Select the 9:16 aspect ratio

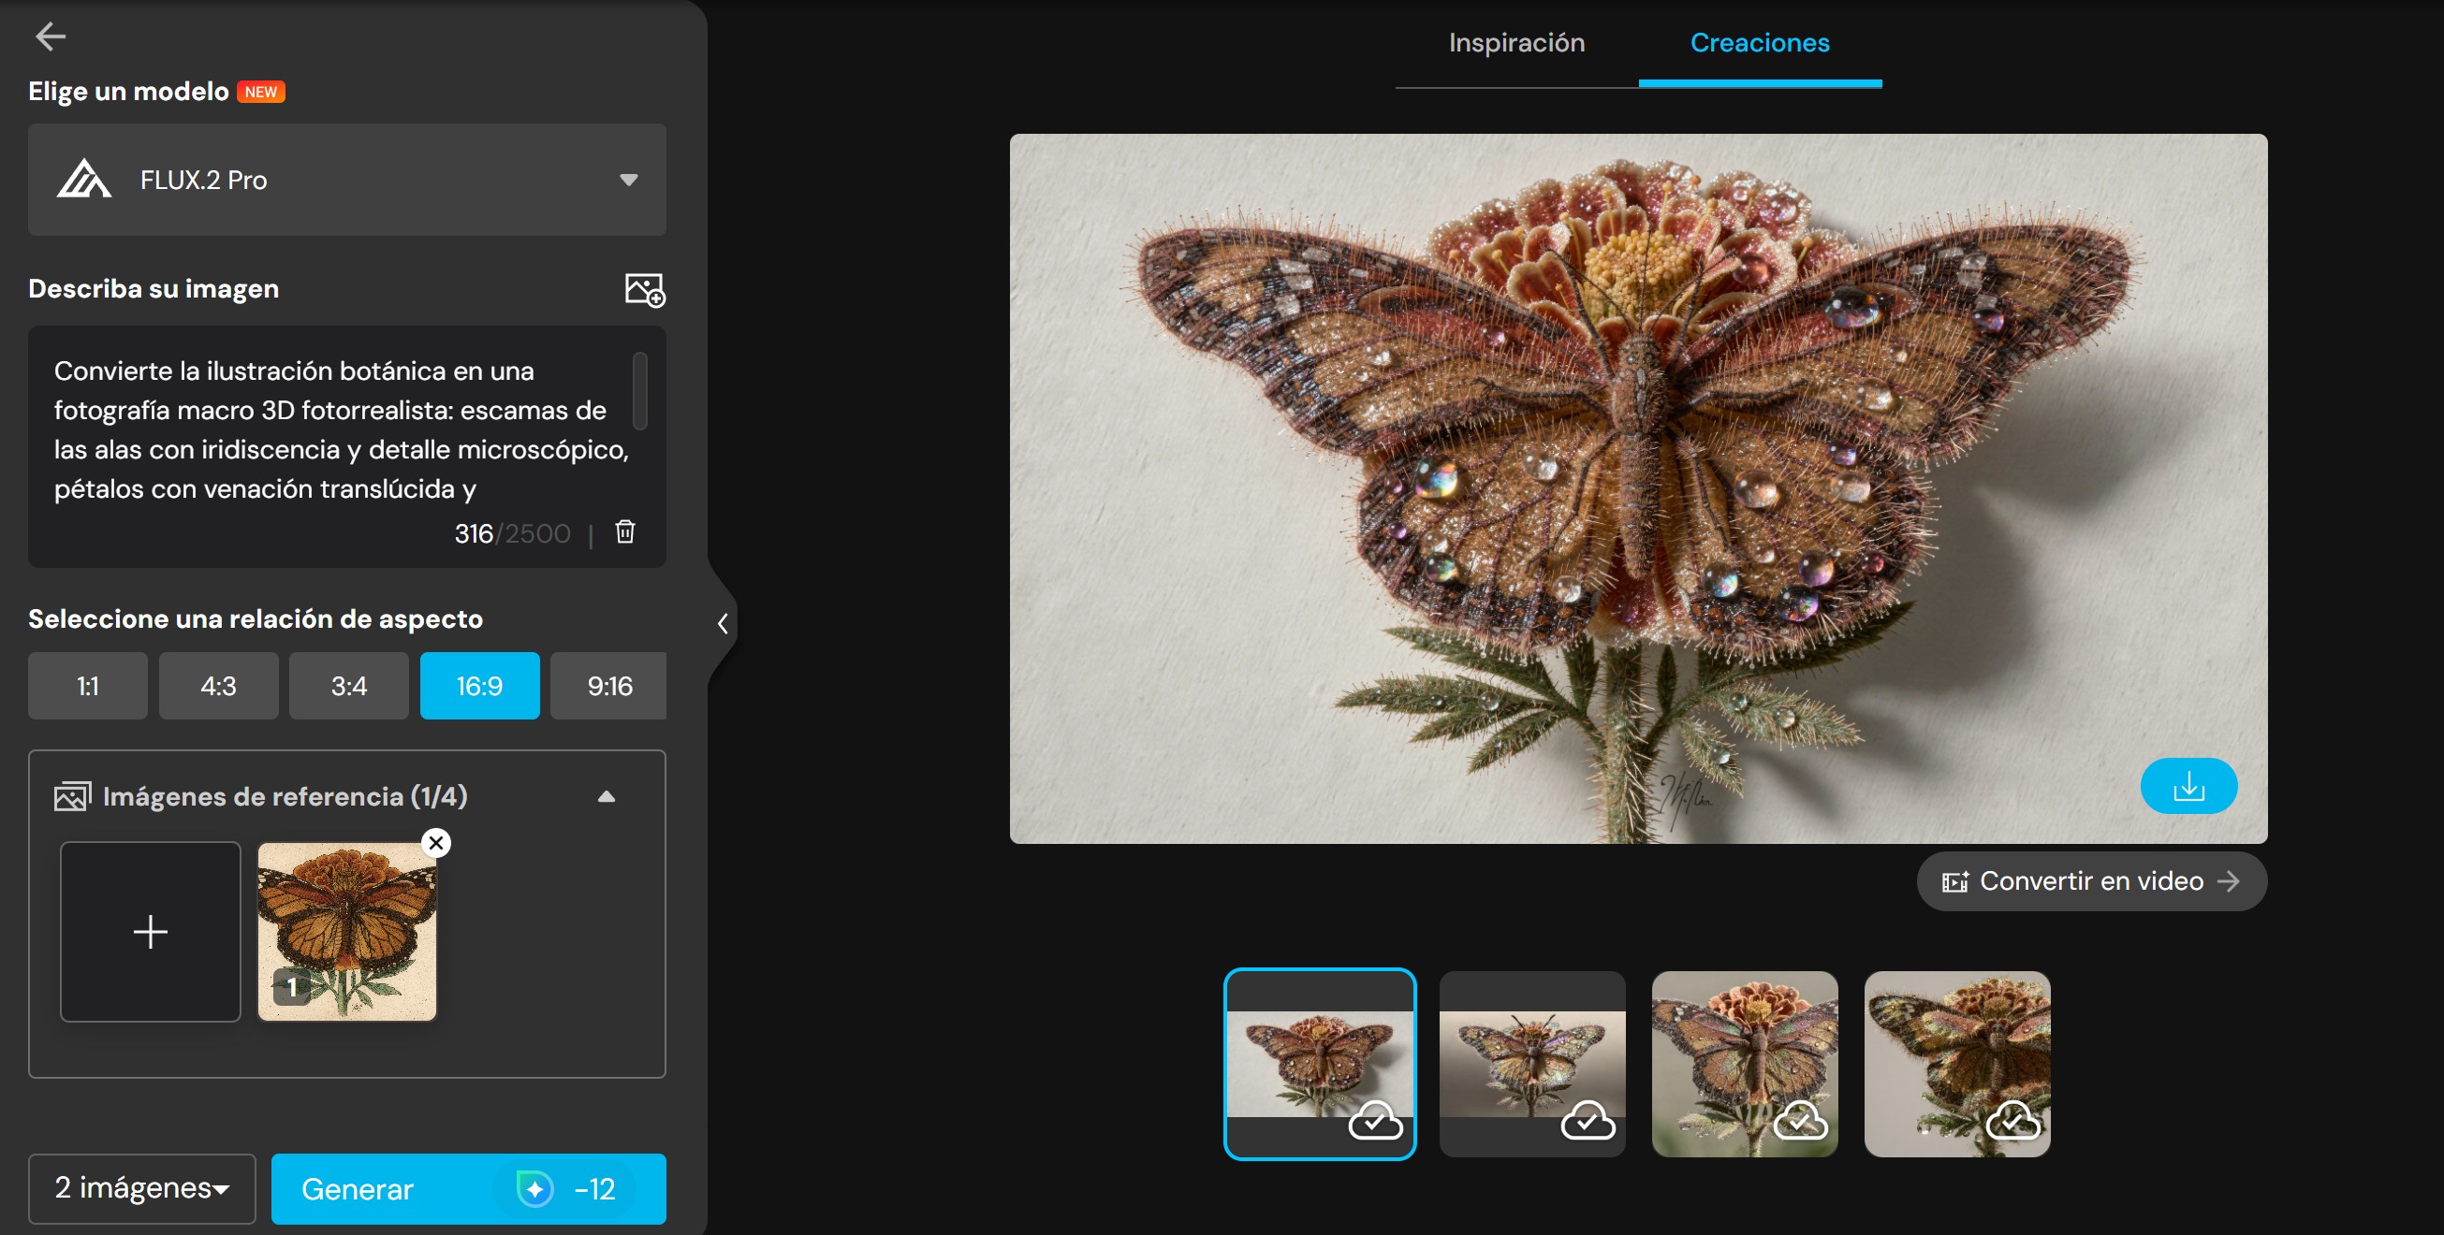(608, 686)
